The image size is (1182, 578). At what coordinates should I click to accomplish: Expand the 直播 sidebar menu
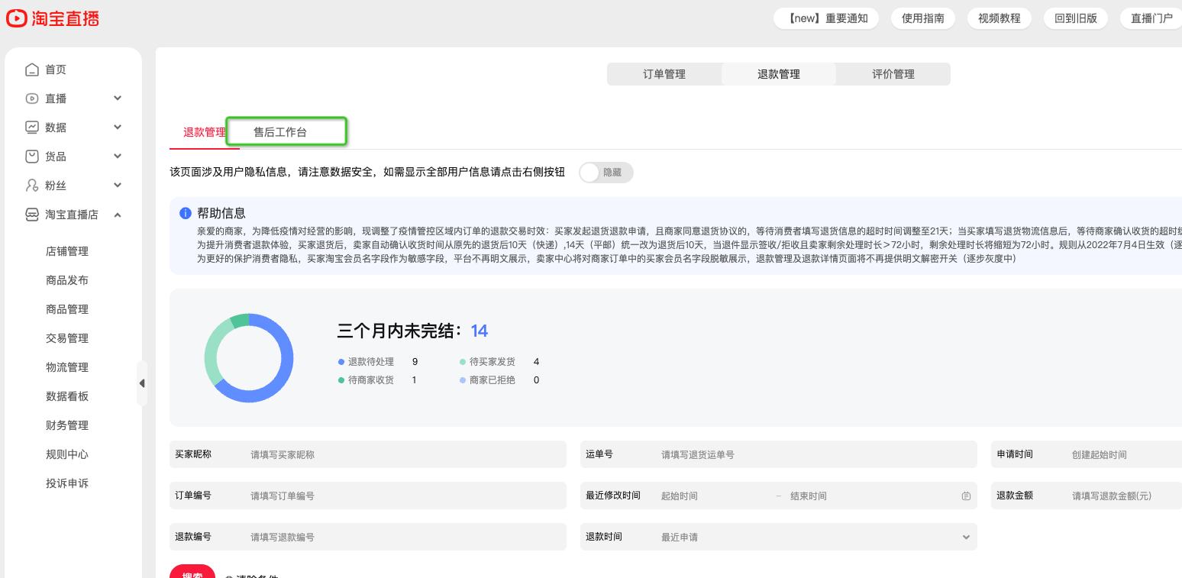click(118, 98)
